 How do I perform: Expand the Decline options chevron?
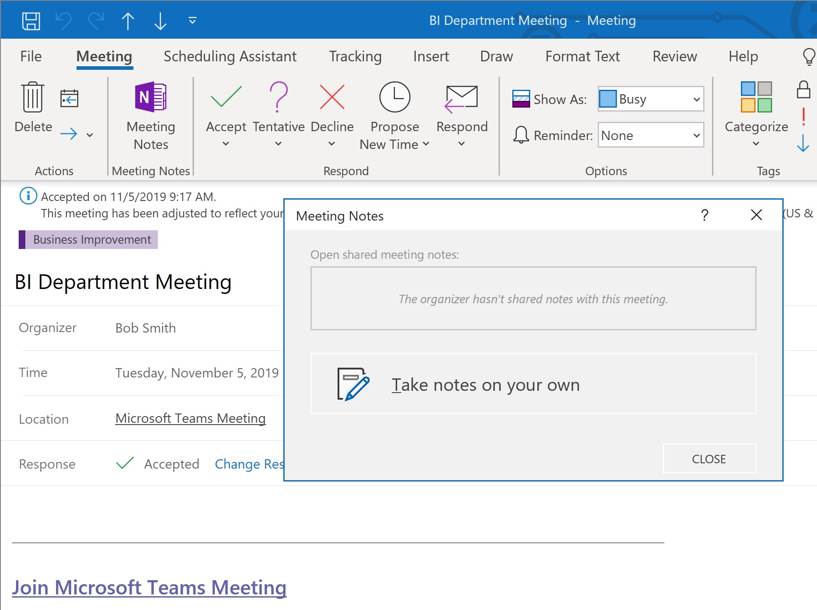(332, 144)
